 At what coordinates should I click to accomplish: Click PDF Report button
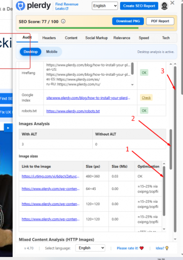[160, 21]
